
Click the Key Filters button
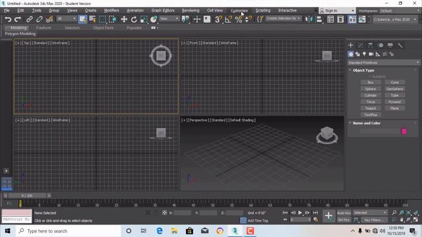[x=374, y=220]
